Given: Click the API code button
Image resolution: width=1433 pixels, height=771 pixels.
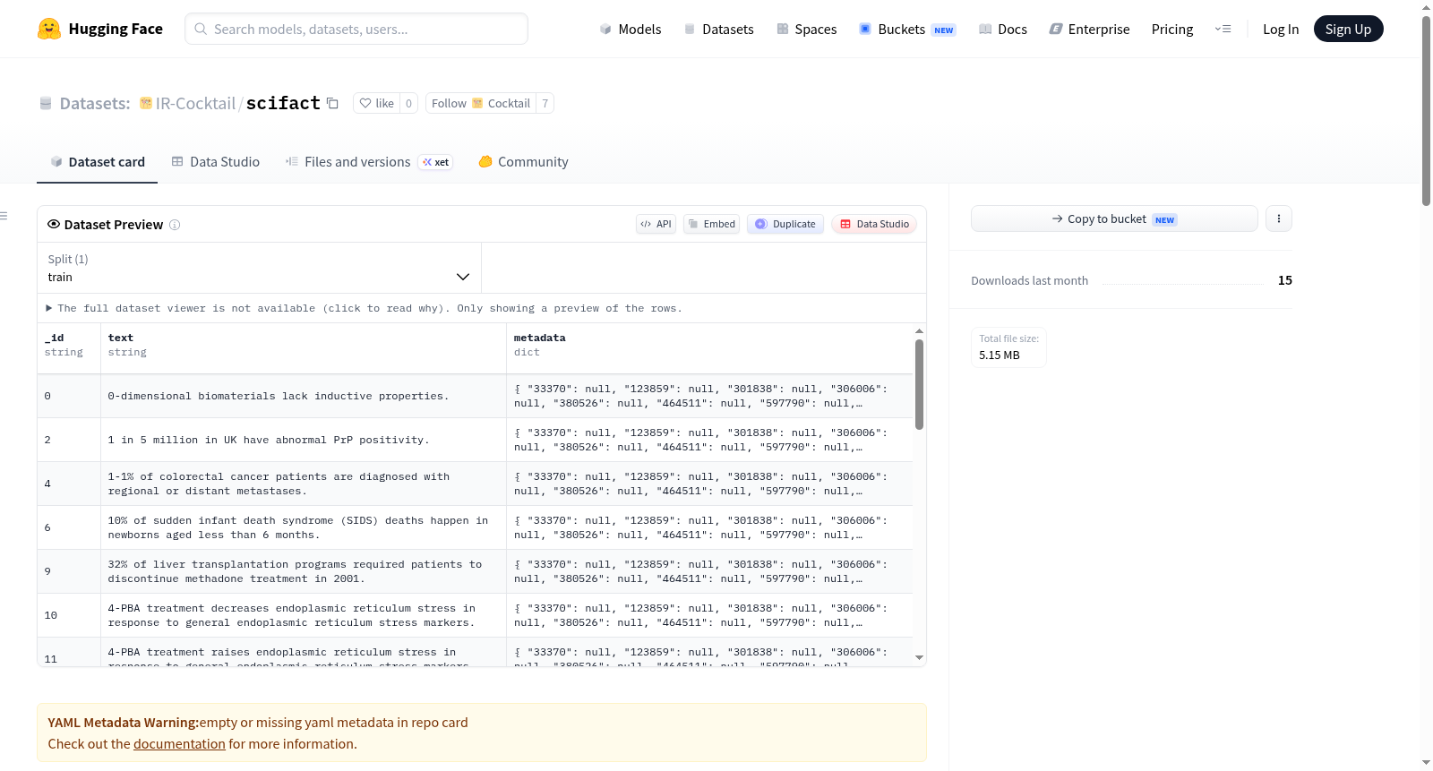Looking at the screenshot, I should pos(656,224).
